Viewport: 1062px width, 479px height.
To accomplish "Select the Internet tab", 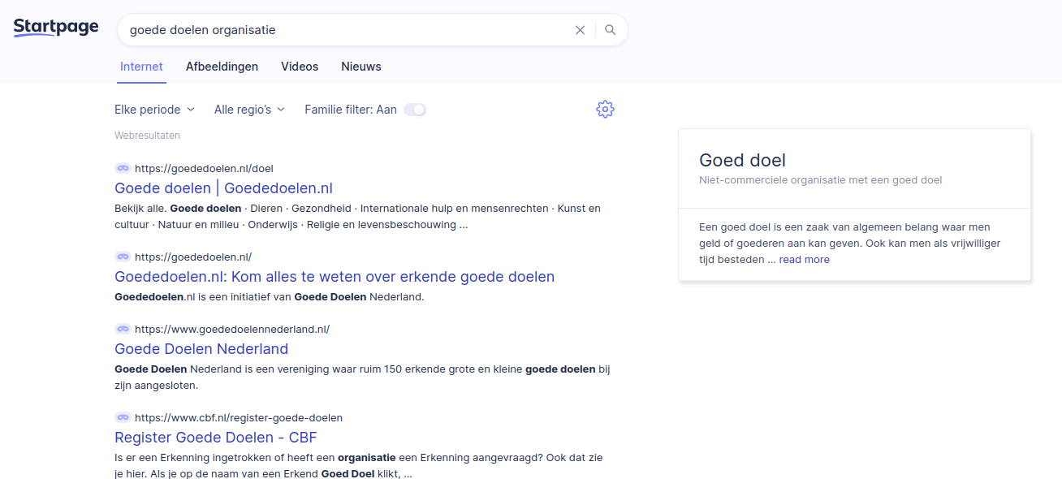I will [x=141, y=67].
